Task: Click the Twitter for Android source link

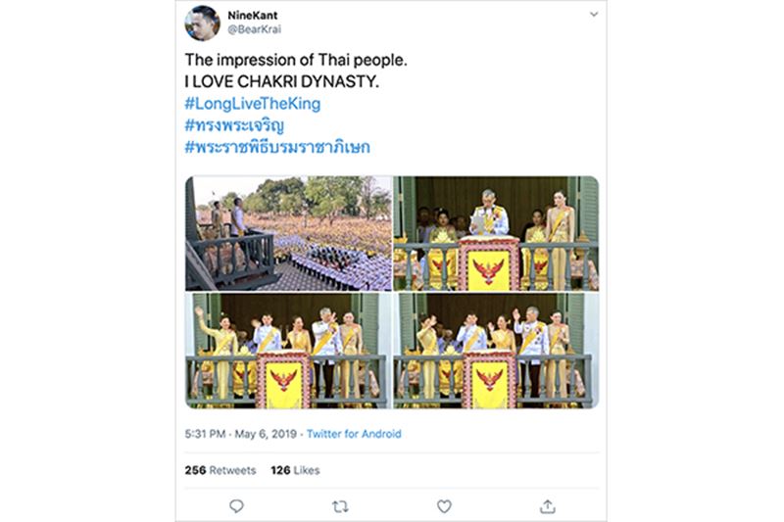Action: 354,434
